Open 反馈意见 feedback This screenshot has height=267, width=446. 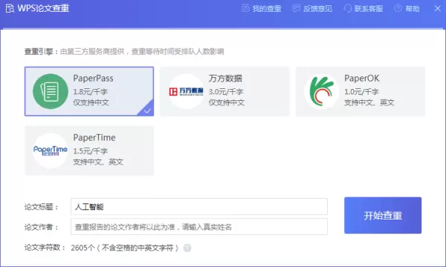(312, 9)
